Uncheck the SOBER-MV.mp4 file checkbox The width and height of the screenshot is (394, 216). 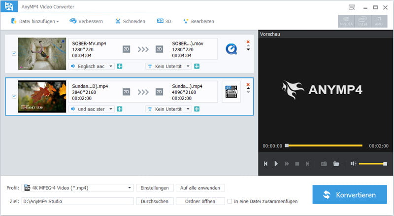click(14, 53)
